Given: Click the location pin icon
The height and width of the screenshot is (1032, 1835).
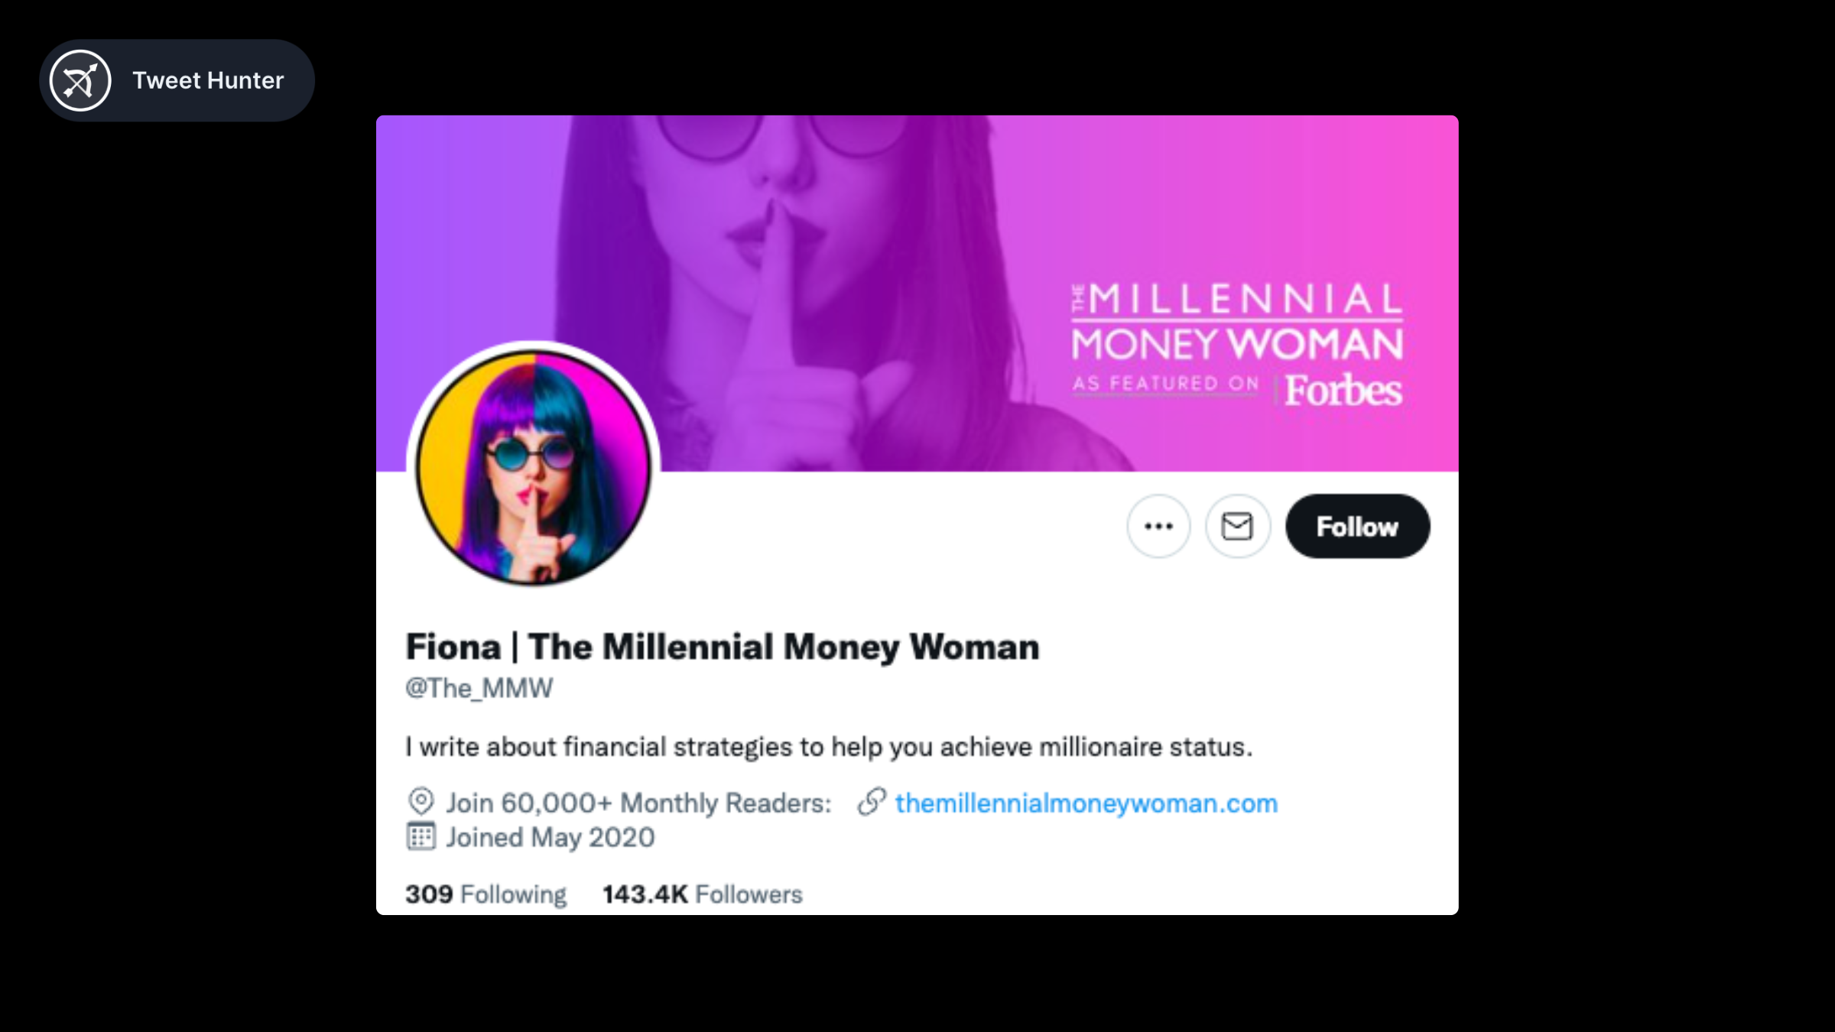Looking at the screenshot, I should [x=421, y=802].
